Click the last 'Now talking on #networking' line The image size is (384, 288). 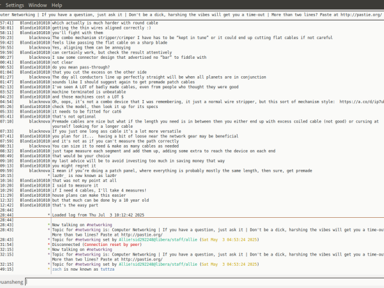click(x=82, y=250)
